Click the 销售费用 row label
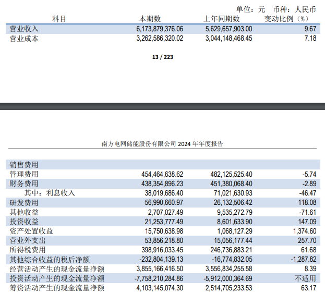325x293 pixels. pyautogui.click(x=24, y=165)
